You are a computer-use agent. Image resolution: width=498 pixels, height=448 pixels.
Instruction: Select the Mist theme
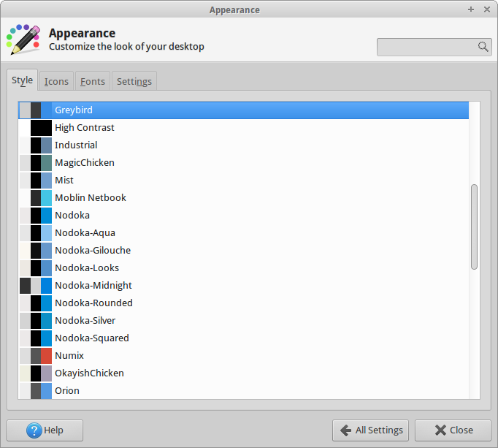244,180
